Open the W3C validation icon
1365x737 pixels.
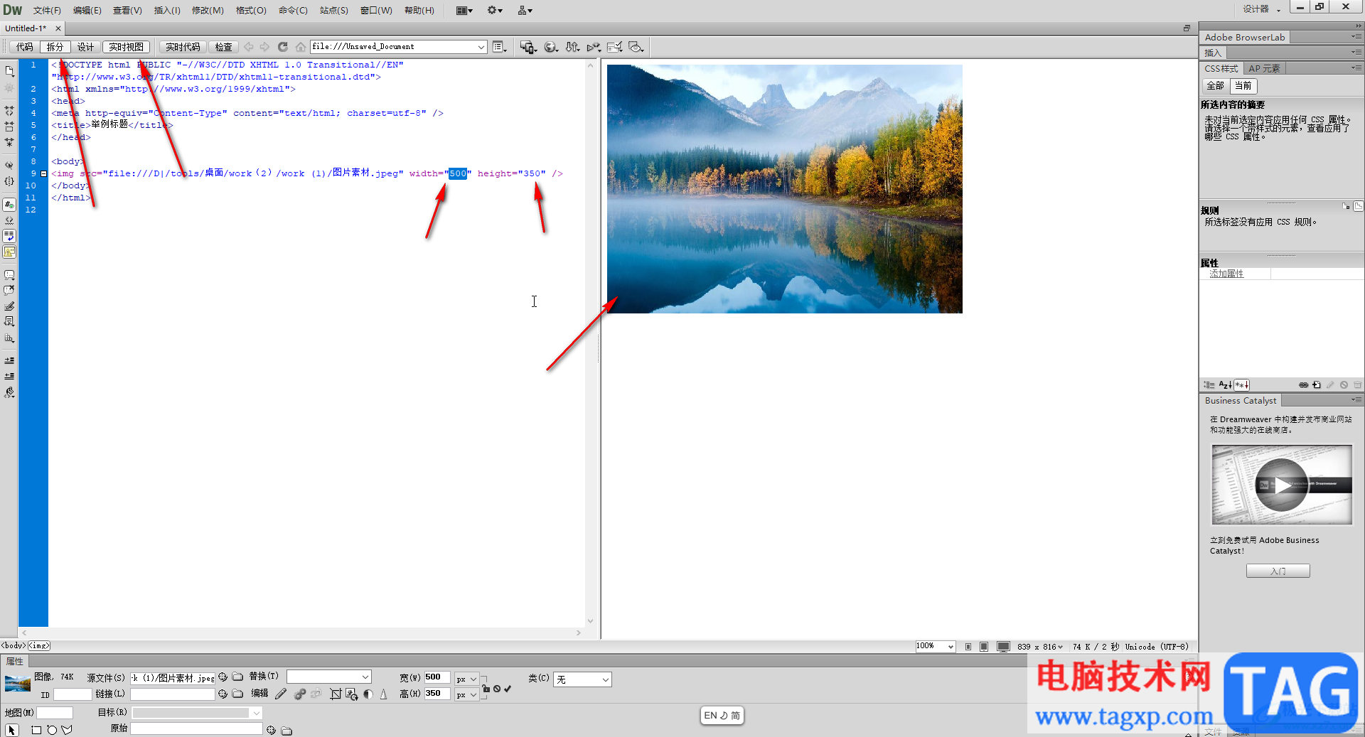pos(594,47)
